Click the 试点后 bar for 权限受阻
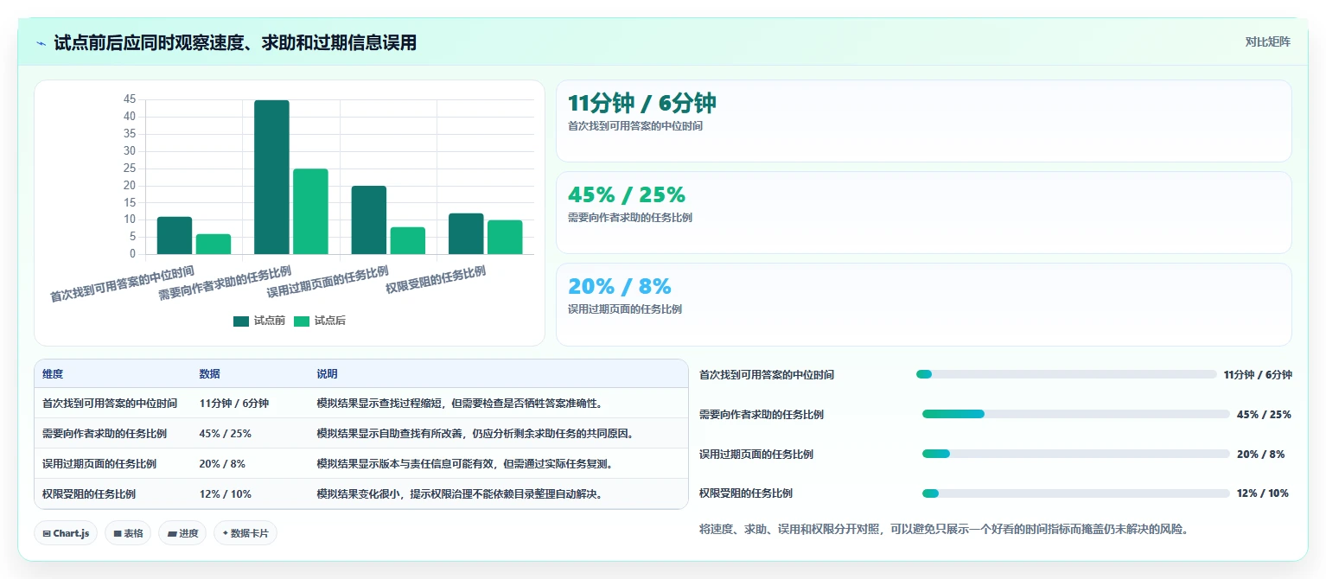Screen dimensions: 1326x579 505,237
